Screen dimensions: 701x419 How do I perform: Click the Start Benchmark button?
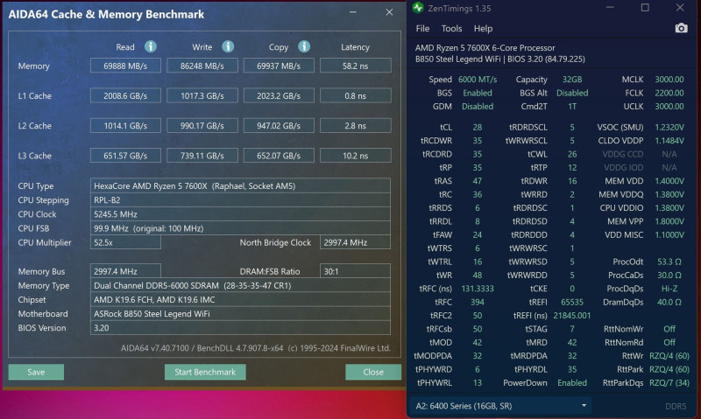click(205, 372)
